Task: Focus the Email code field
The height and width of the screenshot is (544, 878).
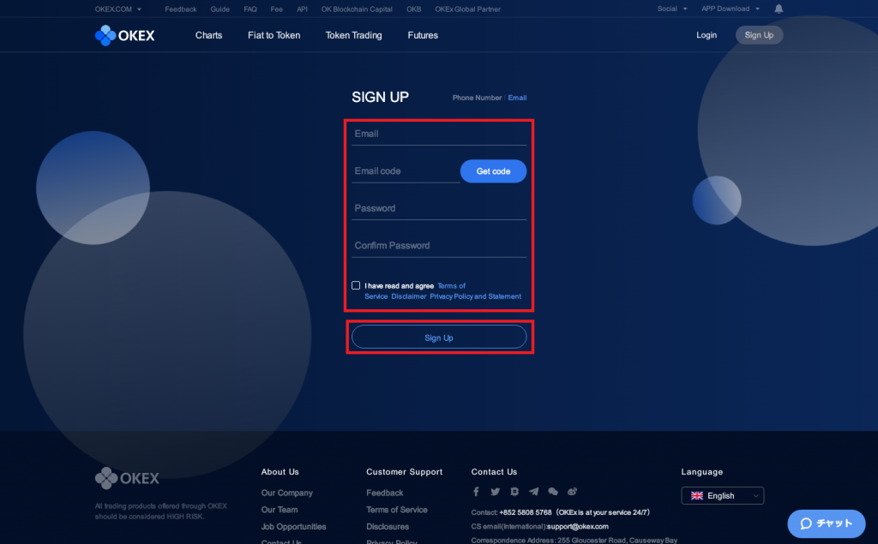Action: click(406, 171)
